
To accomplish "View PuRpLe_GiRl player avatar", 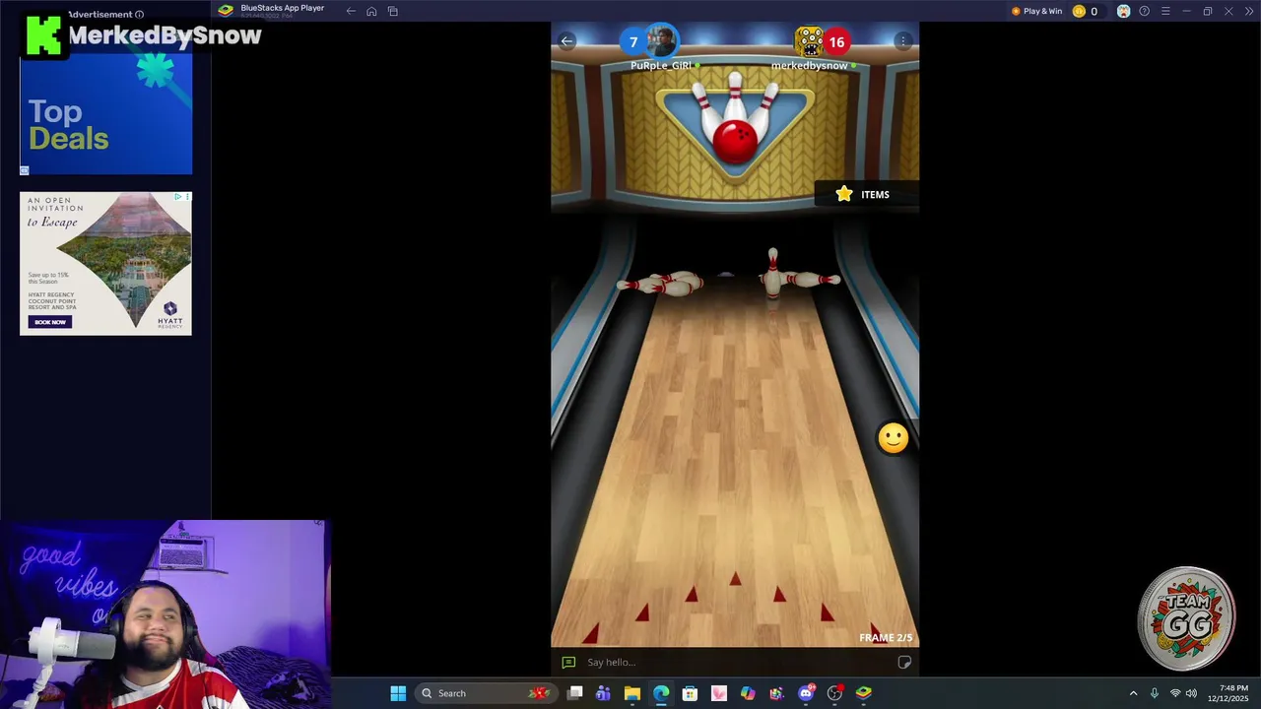I will point(662,41).
